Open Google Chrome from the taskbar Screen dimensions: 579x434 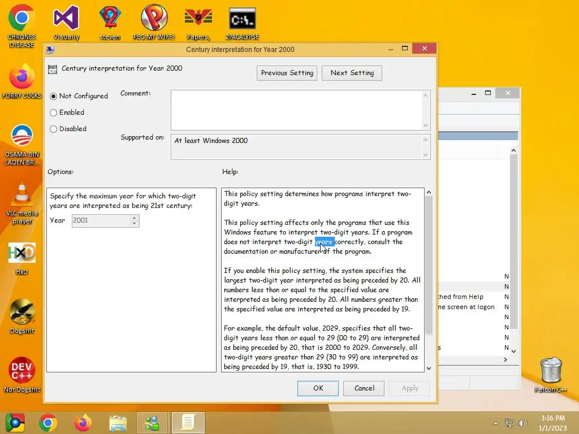pos(48,423)
